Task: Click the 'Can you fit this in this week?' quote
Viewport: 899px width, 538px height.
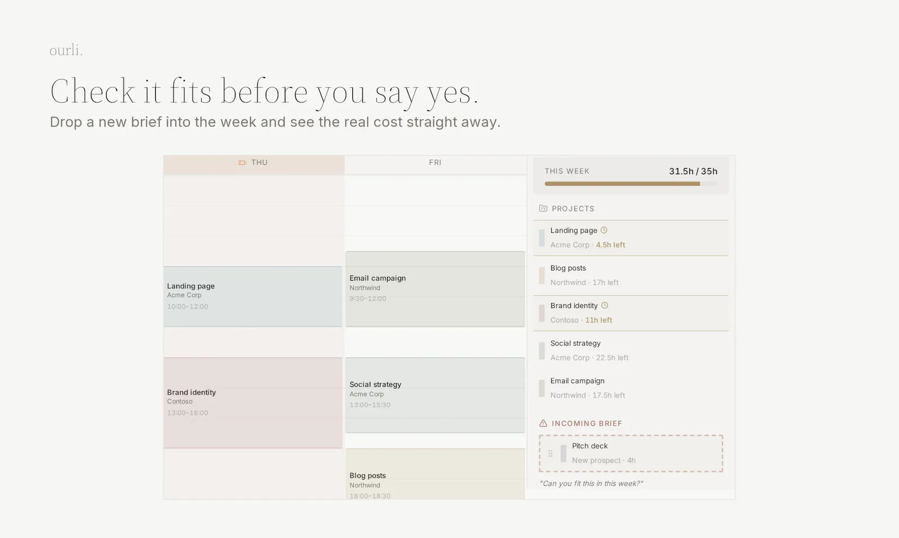Action: (x=591, y=483)
